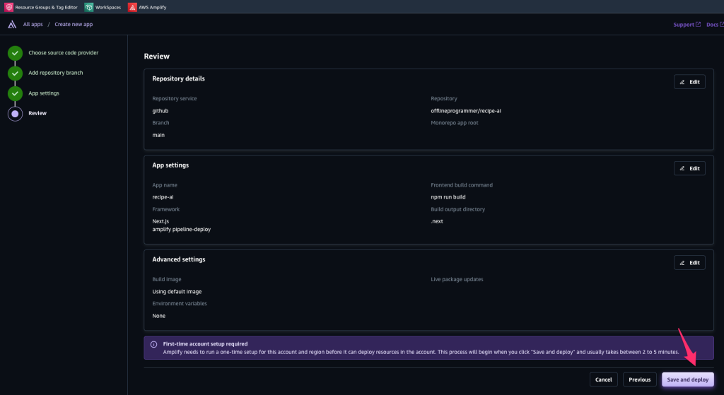Click the Using default image value
This screenshot has width=724, height=395.
tap(177, 292)
